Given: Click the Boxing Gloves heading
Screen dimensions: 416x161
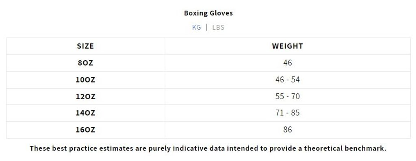Looking at the screenshot, I should tap(208, 13).
